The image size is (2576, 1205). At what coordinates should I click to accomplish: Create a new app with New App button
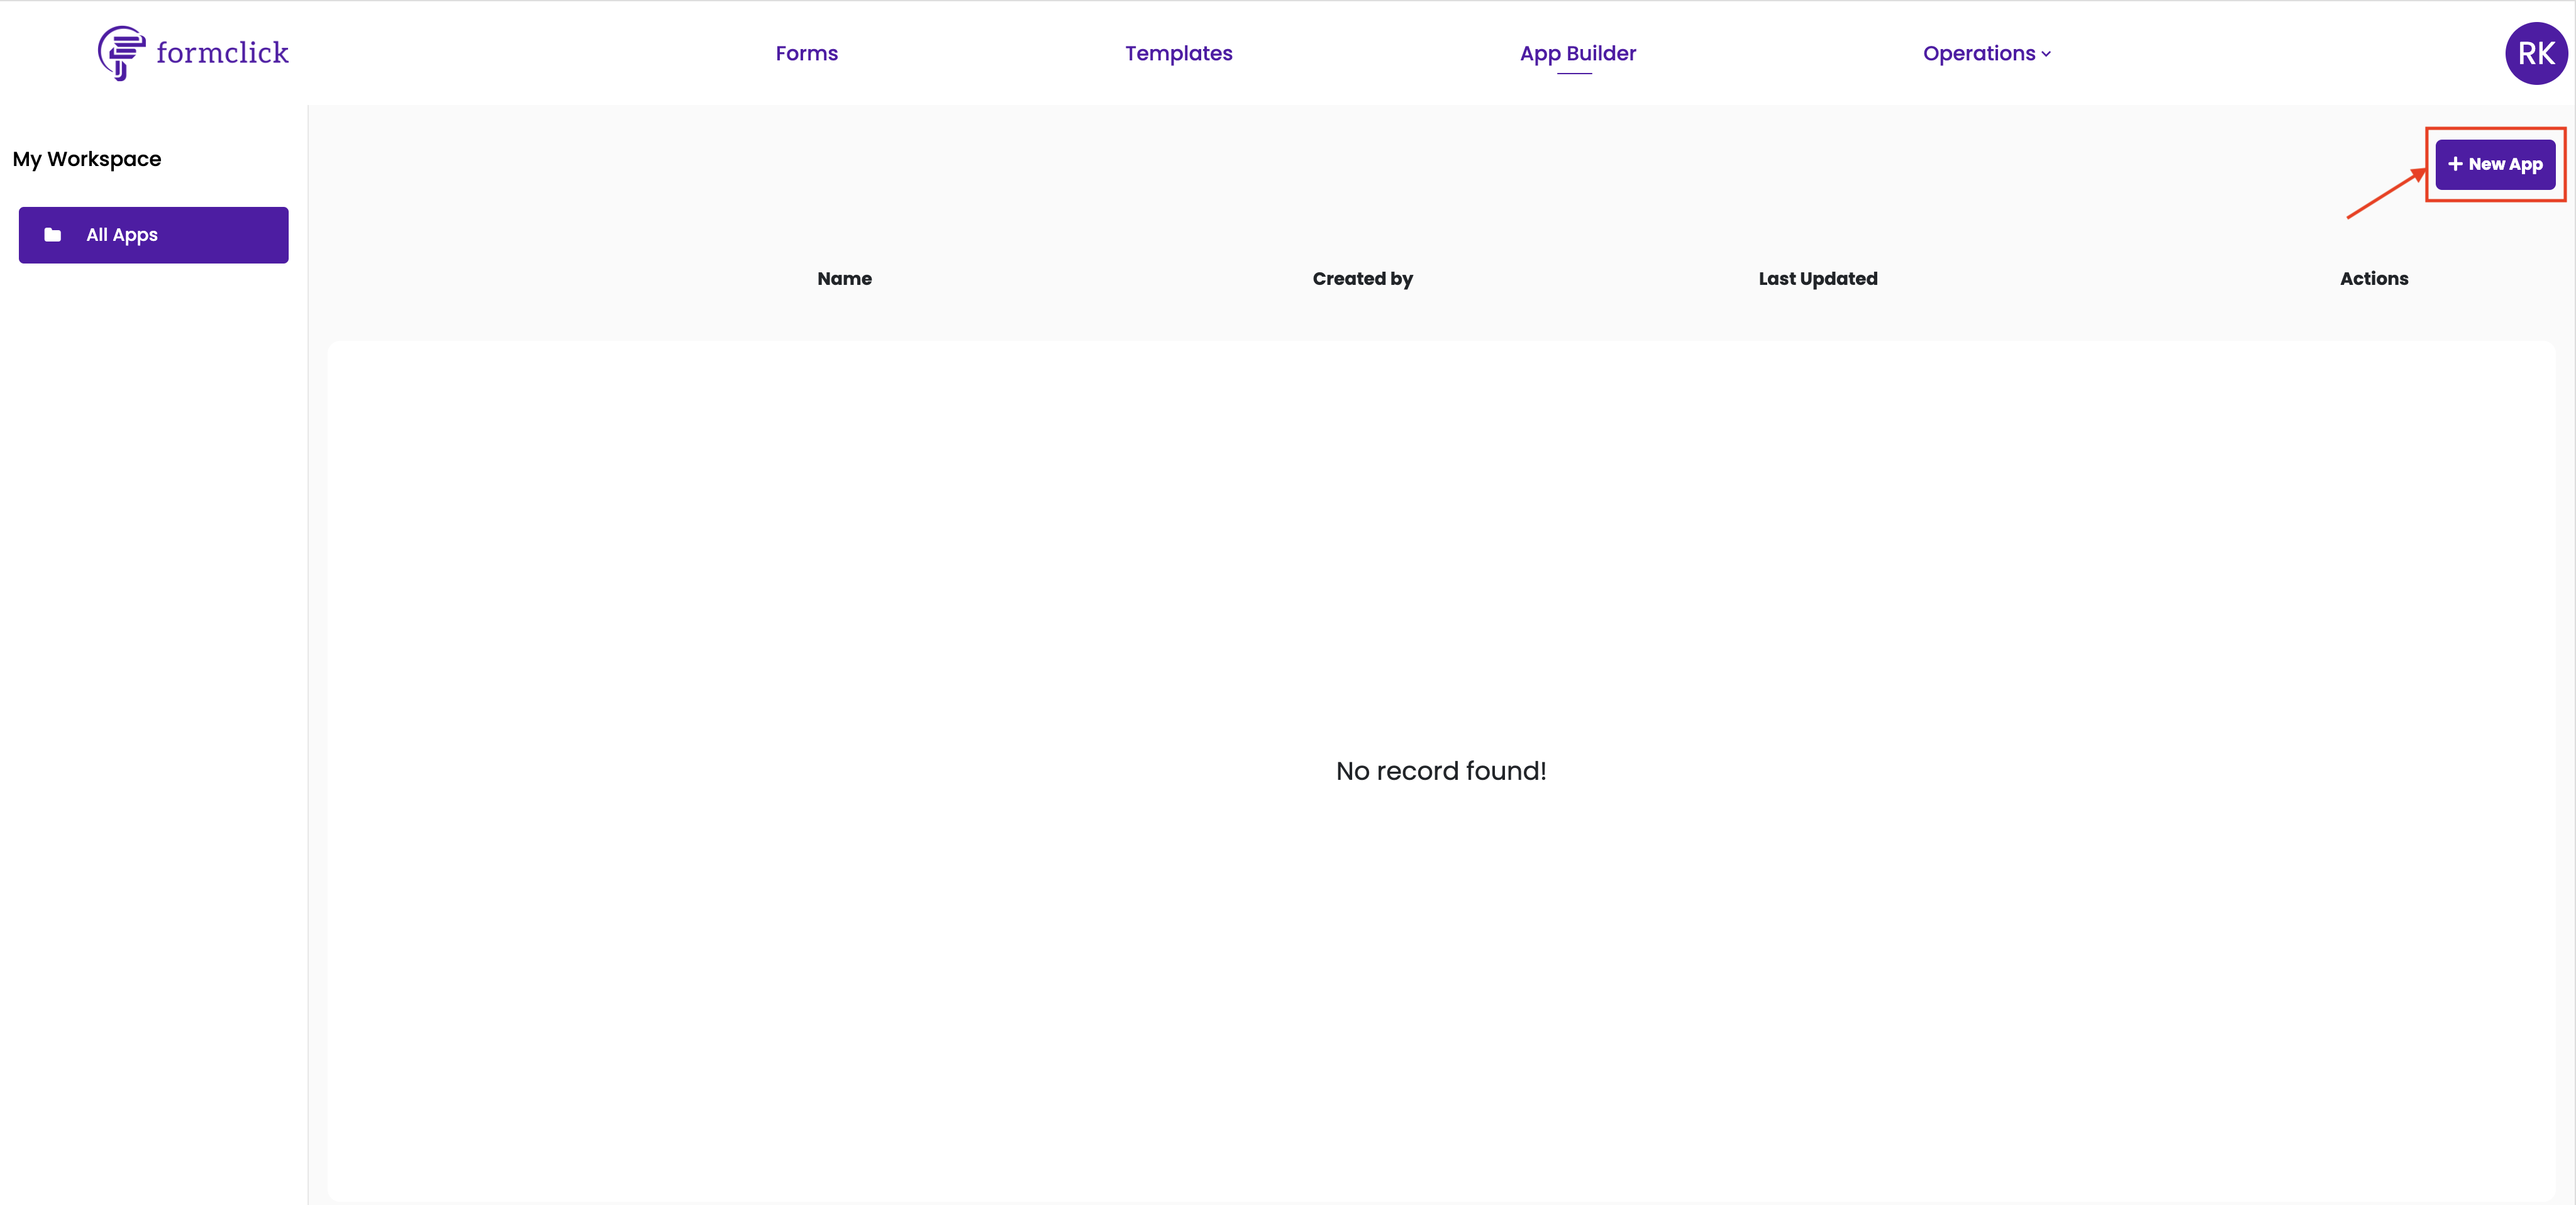tap(2494, 164)
